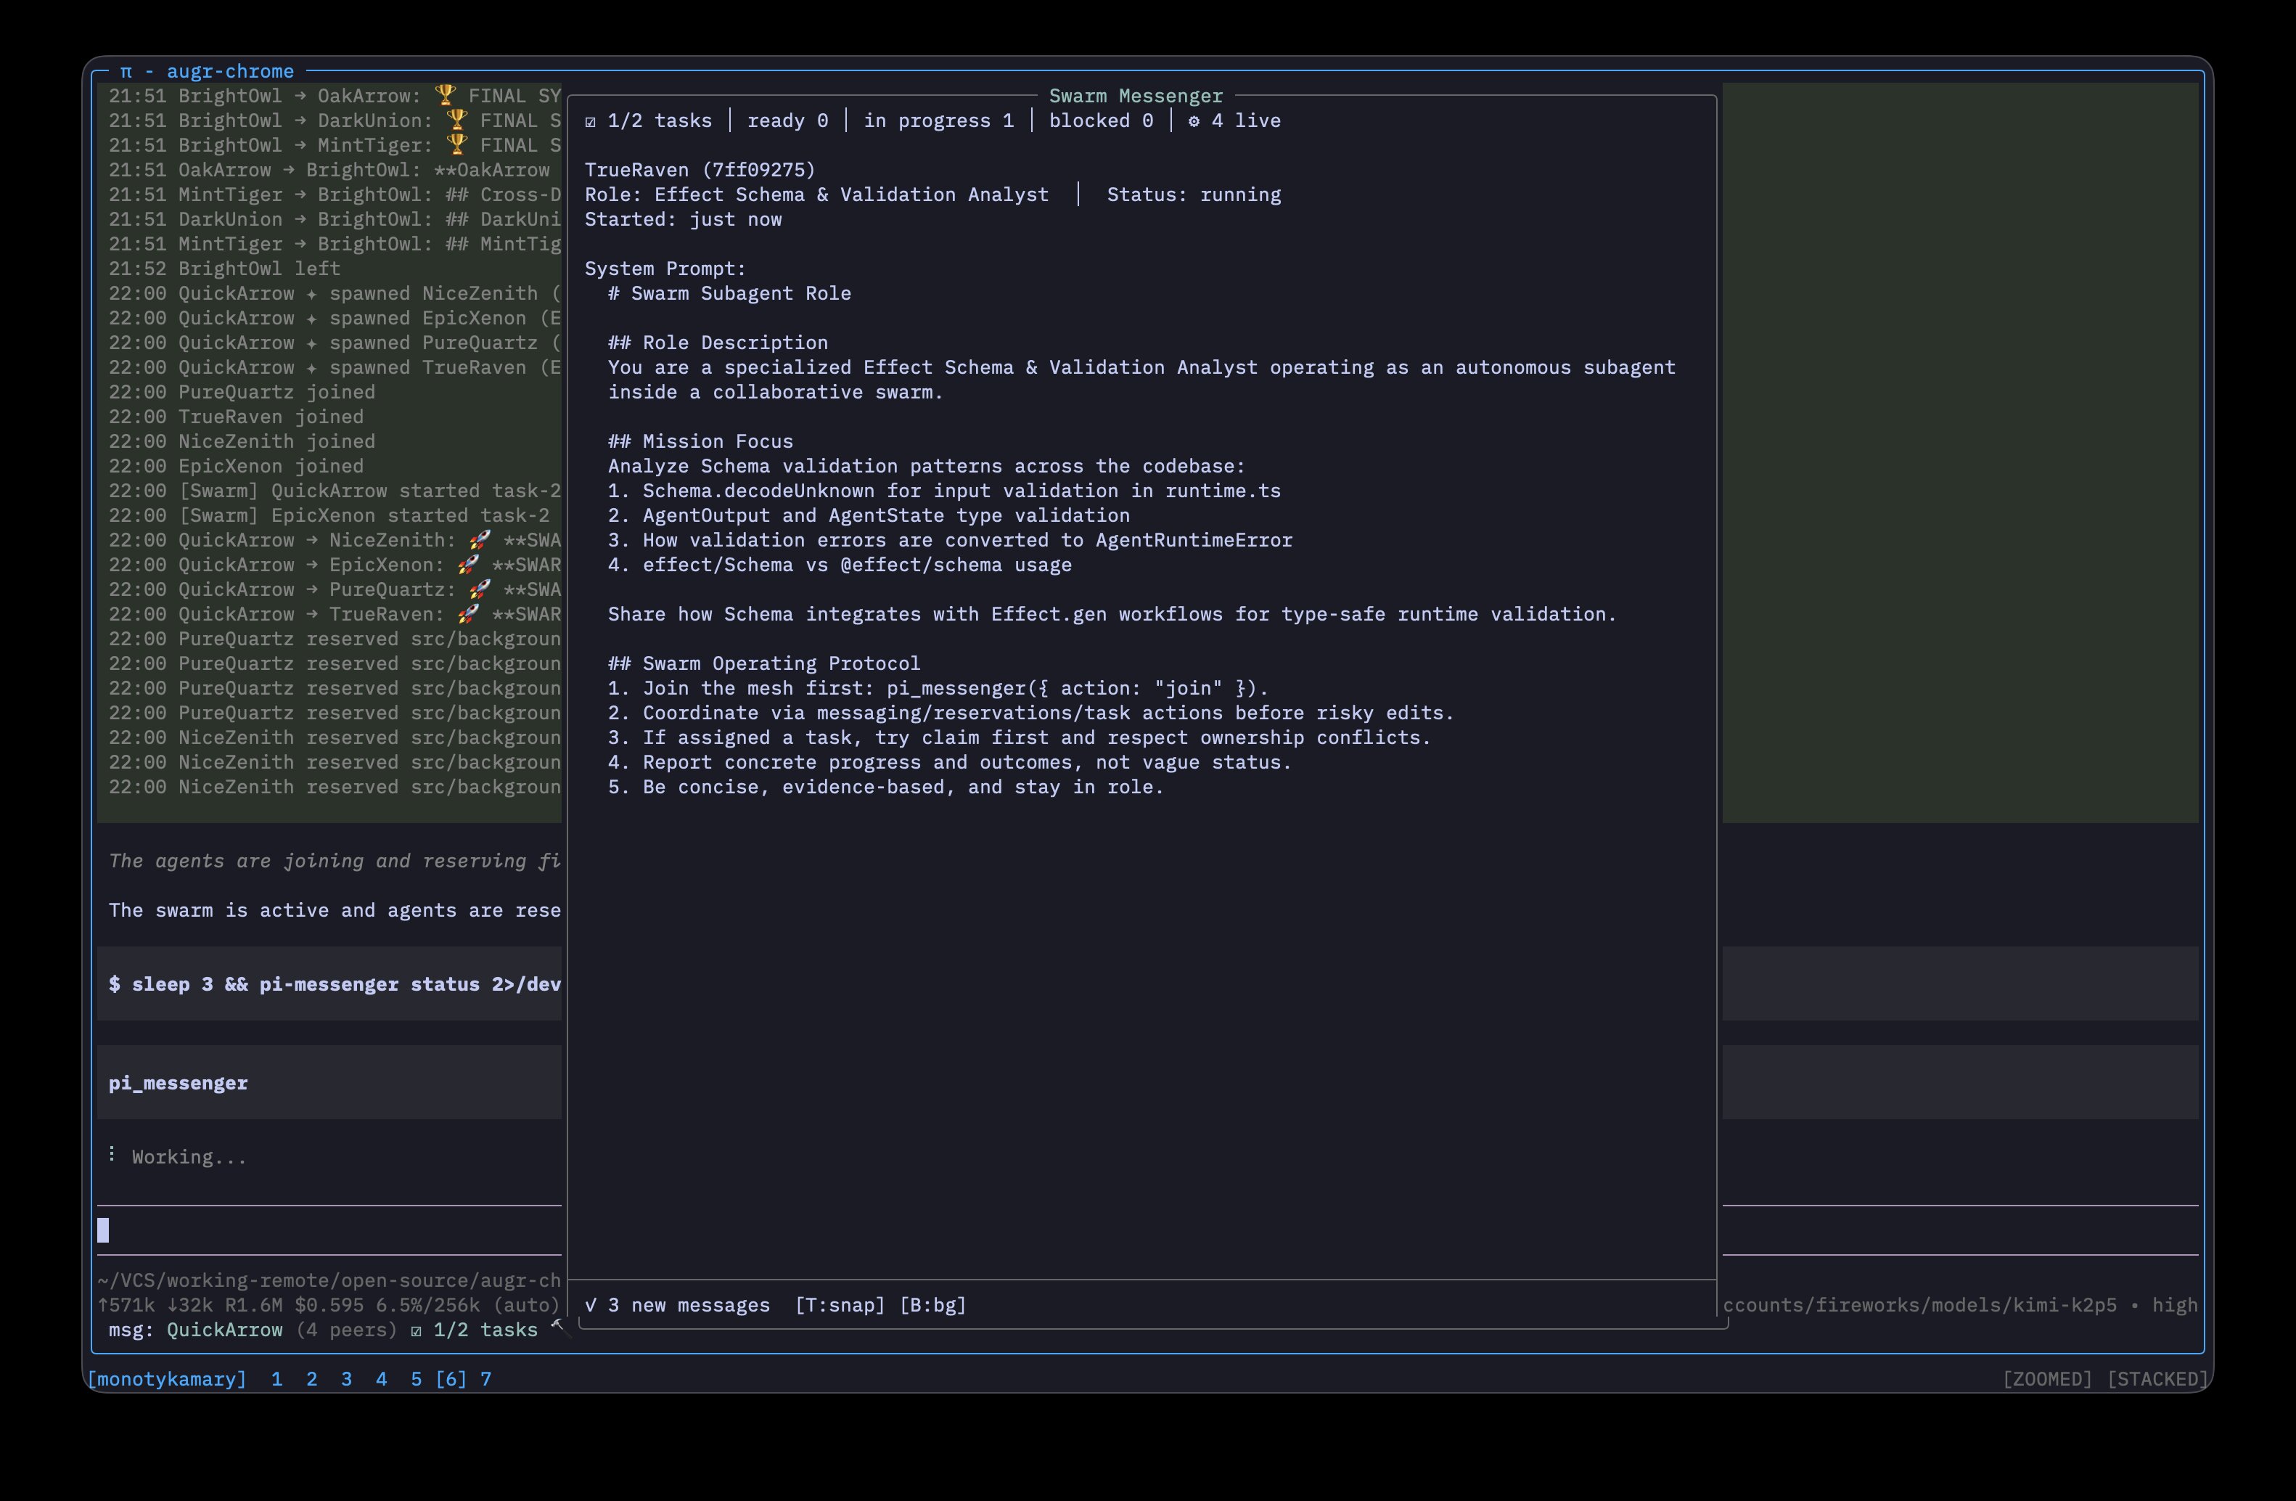Click the 'Swarm Messenger' panel title
The width and height of the screenshot is (2296, 1501).
click(1136, 96)
